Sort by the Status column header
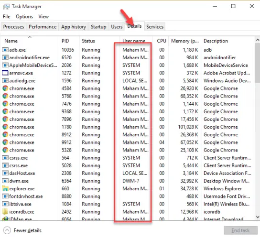 [x=99, y=41]
